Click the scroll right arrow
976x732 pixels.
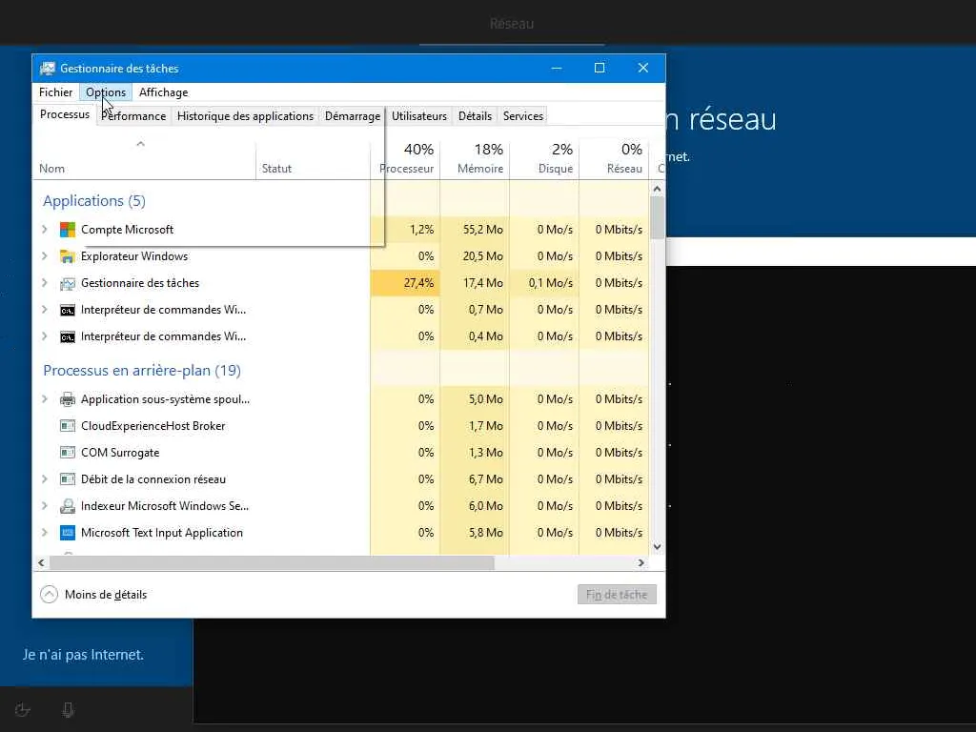click(x=641, y=563)
